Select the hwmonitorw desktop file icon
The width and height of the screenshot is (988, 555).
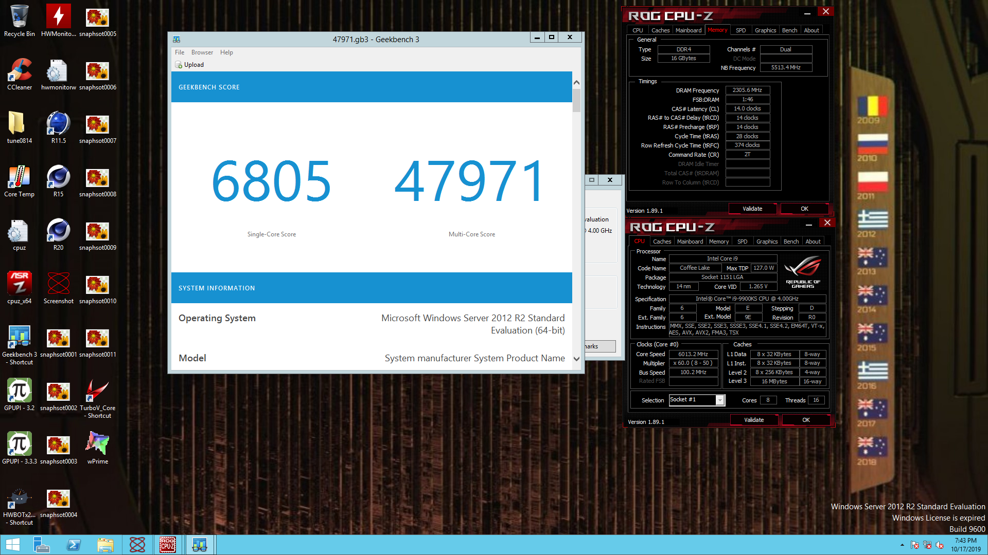click(58, 74)
